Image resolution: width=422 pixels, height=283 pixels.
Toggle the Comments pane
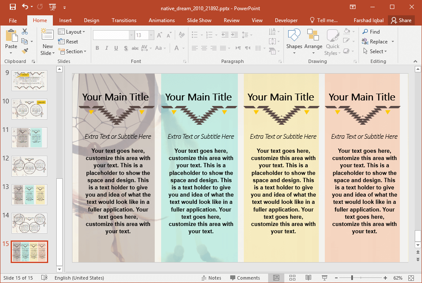(x=245, y=278)
